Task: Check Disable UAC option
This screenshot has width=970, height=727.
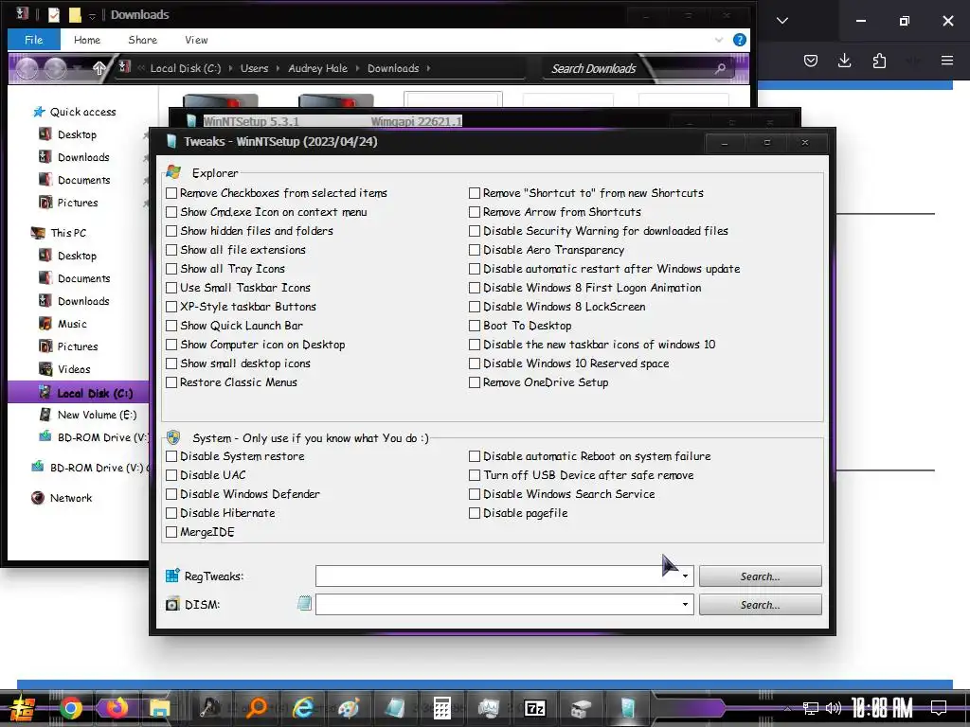Action: tap(171, 475)
